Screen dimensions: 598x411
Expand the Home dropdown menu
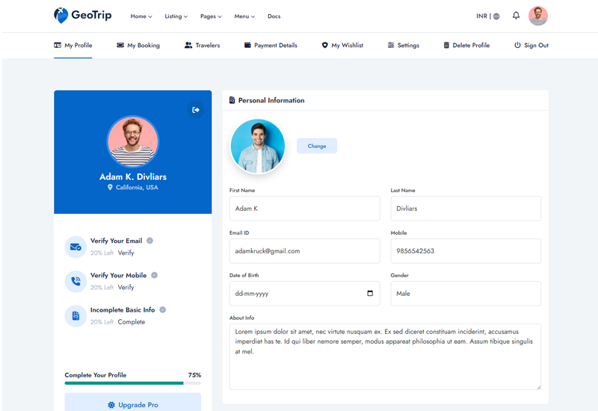(141, 16)
